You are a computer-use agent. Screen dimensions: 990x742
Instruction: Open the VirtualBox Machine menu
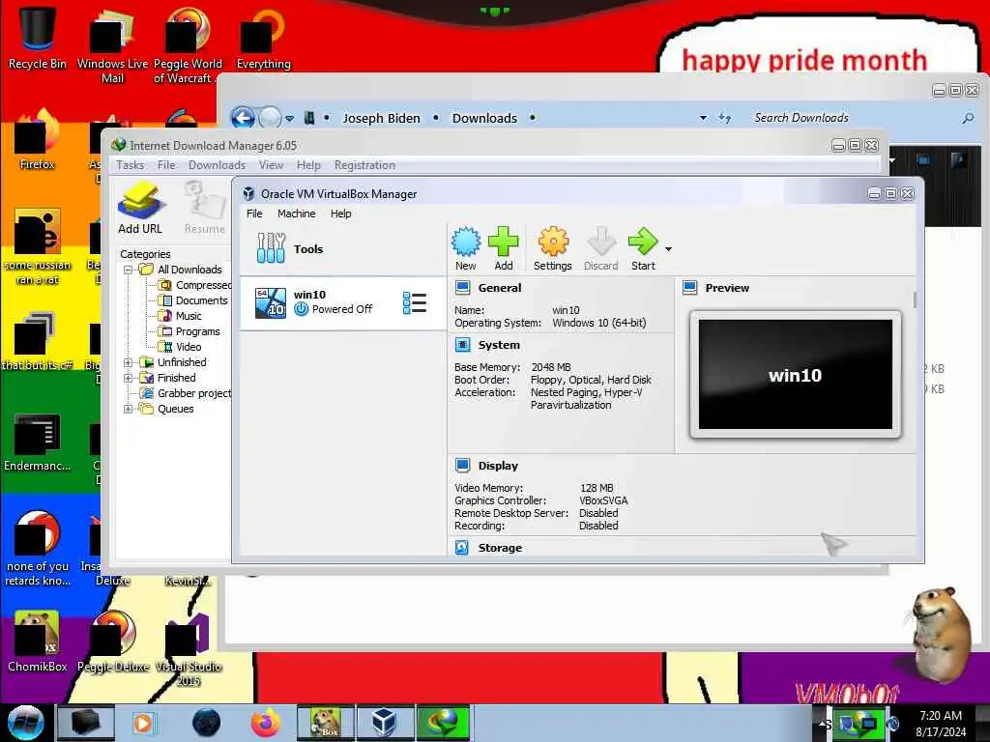click(296, 214)
